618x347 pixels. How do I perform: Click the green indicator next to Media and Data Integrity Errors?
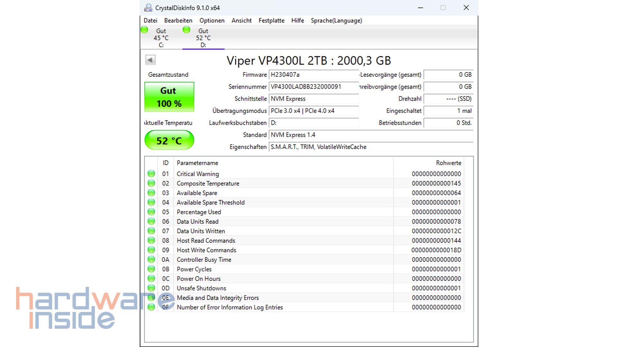coord(151,298)
